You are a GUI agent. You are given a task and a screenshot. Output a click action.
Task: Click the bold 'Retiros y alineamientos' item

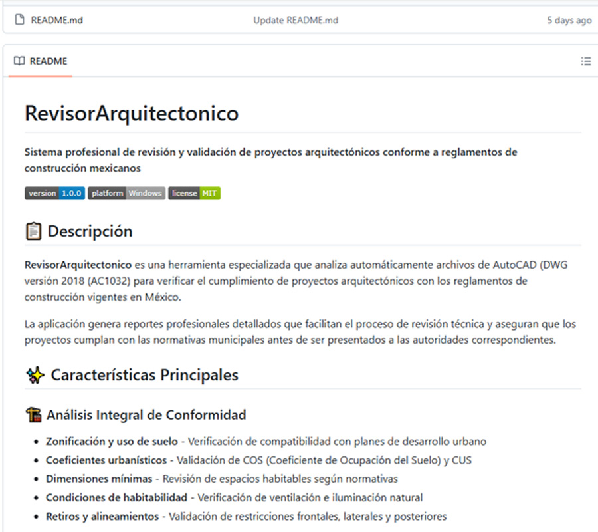102,516
